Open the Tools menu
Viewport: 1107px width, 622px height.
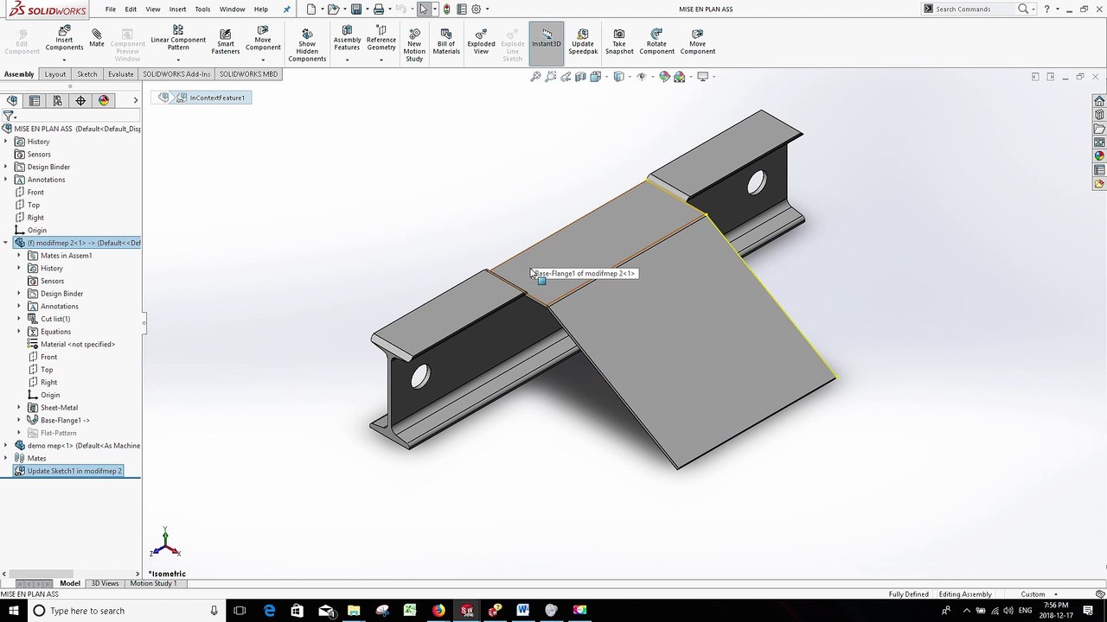(202, 10)
